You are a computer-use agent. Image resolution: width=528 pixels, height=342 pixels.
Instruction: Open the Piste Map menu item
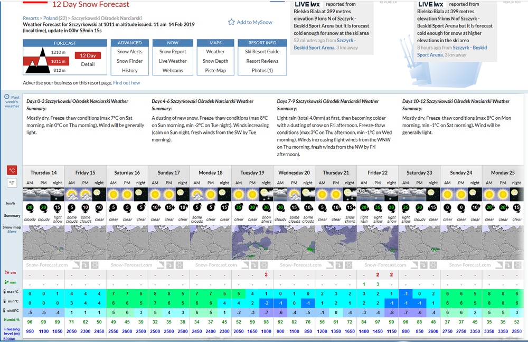click(x=215, y=70)
